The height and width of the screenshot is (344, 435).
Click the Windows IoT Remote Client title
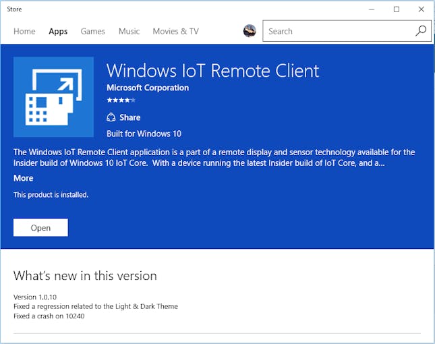click(212, 70)
